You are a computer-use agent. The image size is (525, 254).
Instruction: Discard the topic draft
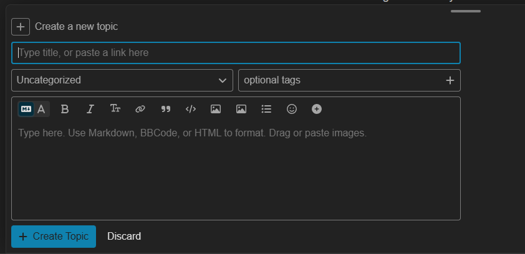coord(124,237)
